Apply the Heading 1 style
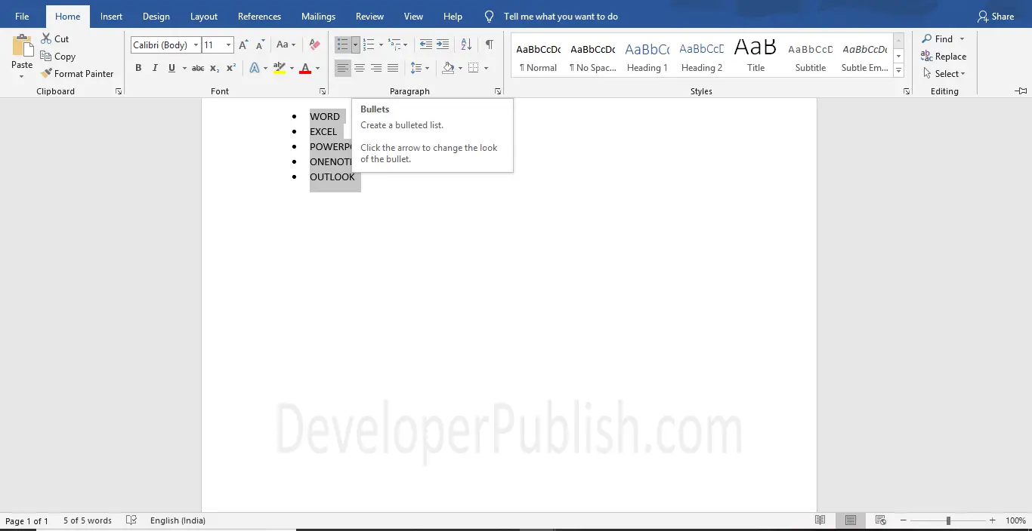The width and height of the screenshot is (1032, 531). tap(647, 57)
